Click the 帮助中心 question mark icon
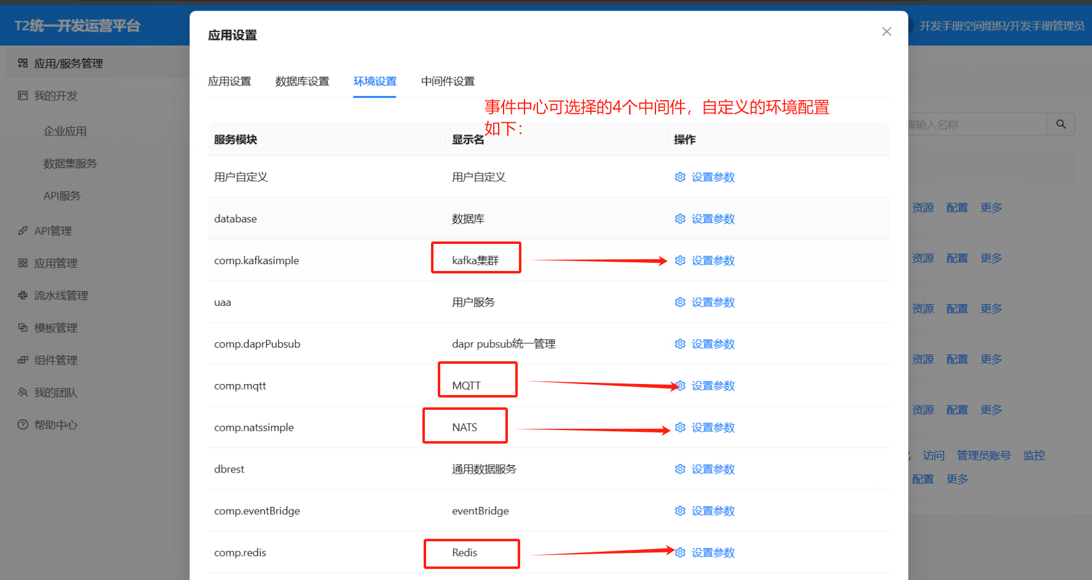The height and width of the screenshot is (580, 1092). 23,425
